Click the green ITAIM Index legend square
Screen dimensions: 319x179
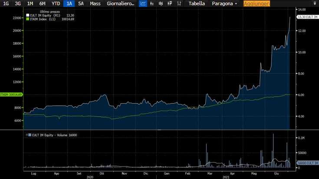click(28, 19)
